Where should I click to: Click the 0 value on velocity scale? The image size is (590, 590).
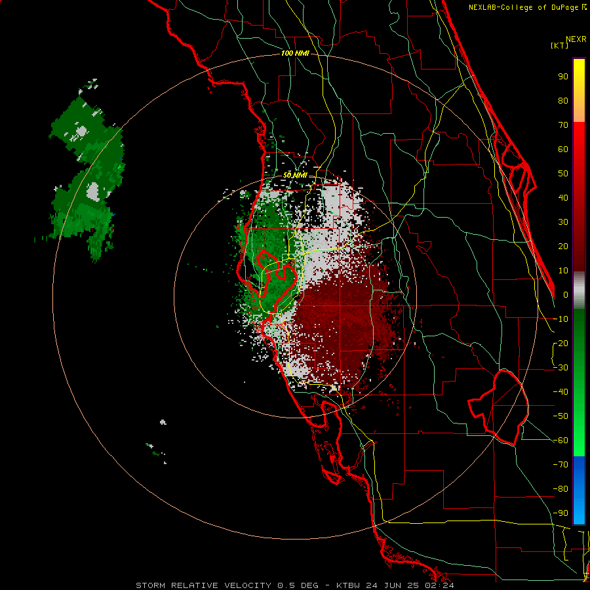click(x=566, y=295)
